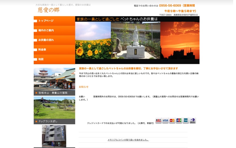Screen dimensions: 236x148
Task: Click the phone number 0956-56-6069 in header
Action: point(170,6)
